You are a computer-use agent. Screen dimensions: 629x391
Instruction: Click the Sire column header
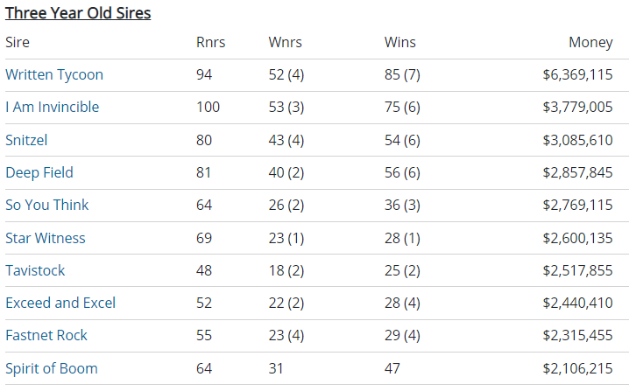click(x=18, y=43)
